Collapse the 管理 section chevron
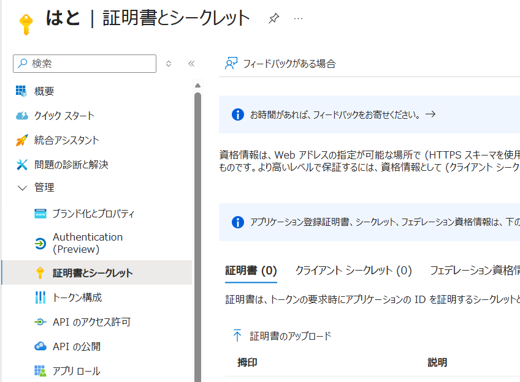520x382 pixels. coord(22,188)
